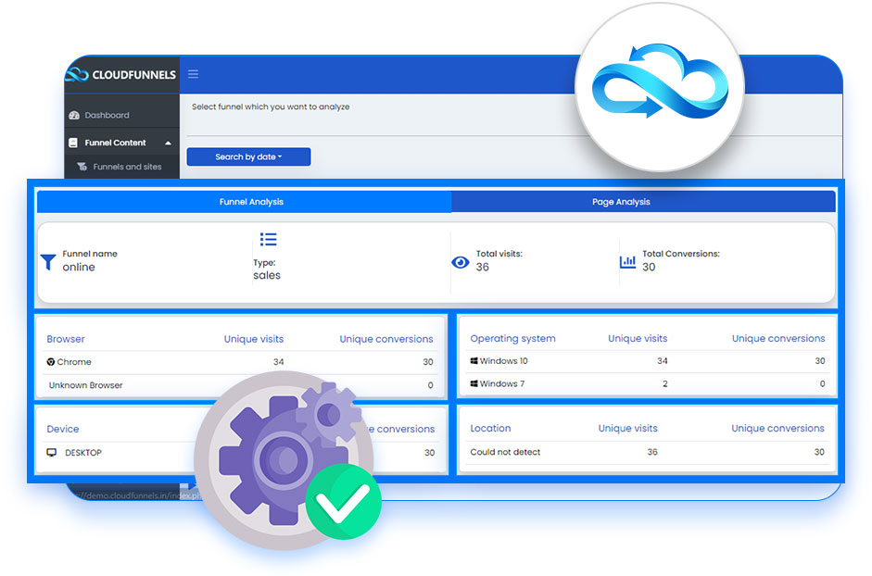Click Chrome unique visits value 34
Image resolution: width=872 pixels, height=576 pixels.
tap(279, 362)
